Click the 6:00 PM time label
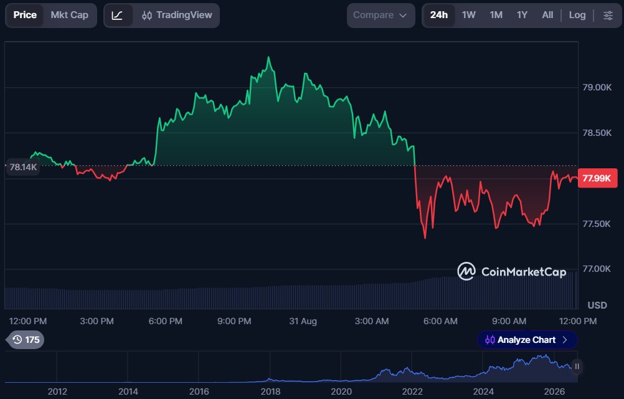This screenshot has height=399, width=624. point(166,321)
